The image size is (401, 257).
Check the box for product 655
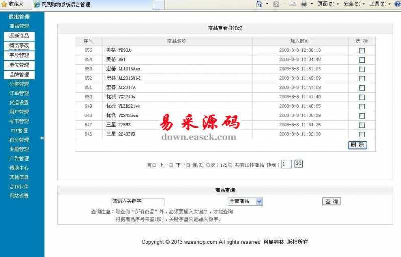[362, 50]
